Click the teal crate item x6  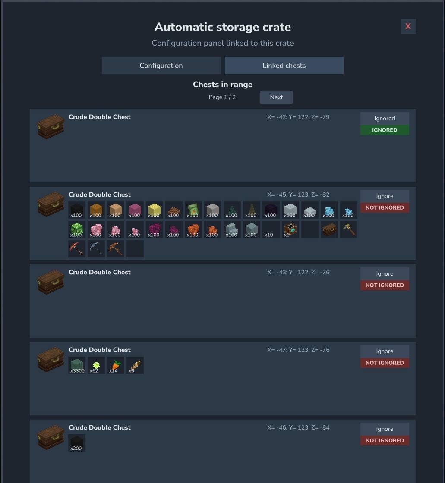click(290, 229)
